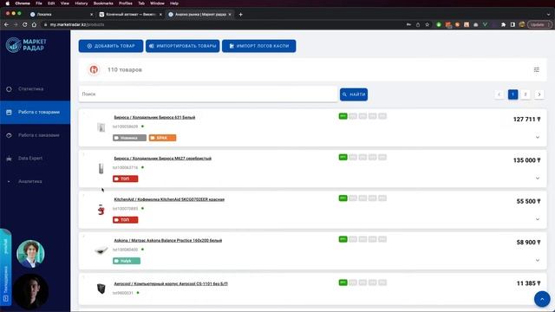
Task: Open the extensions puzzle icon
Action: tap(503, 25)
